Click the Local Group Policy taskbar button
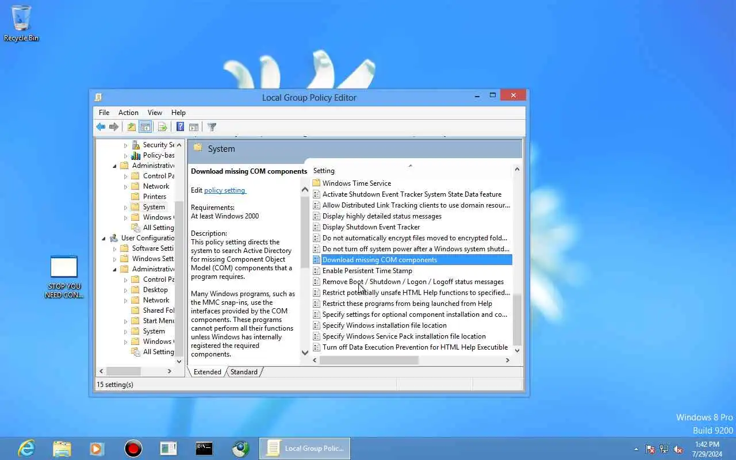This screenshot has height=460, width=736. [305, 448]
